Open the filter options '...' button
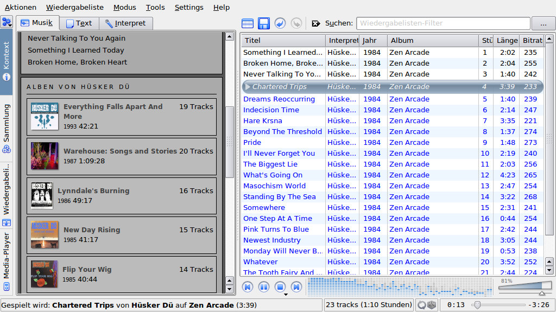The width and height of the screenshot is (556, 312). 543,24
